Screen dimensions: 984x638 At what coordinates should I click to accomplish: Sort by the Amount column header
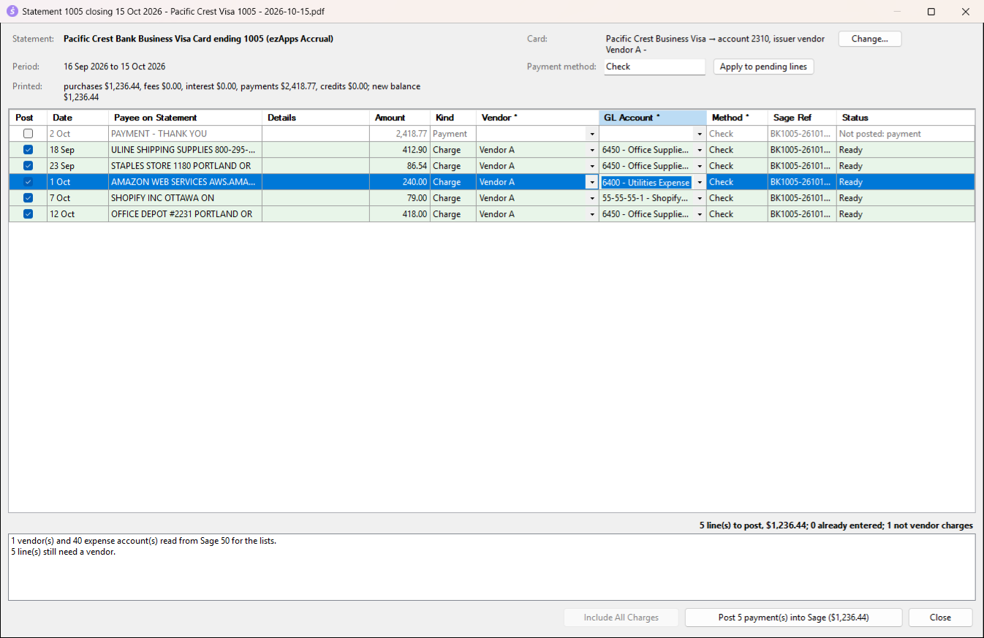pyautogui.click(x=400, y=118)
